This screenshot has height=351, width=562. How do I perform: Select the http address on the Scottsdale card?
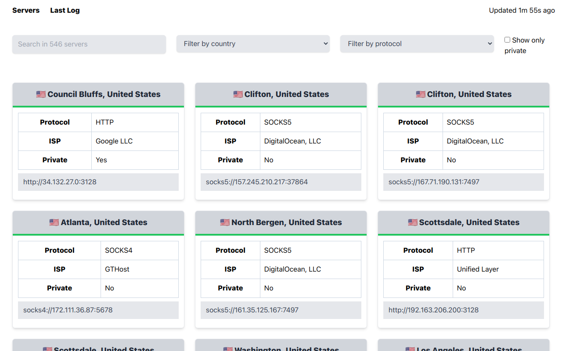tap(433, 310)
